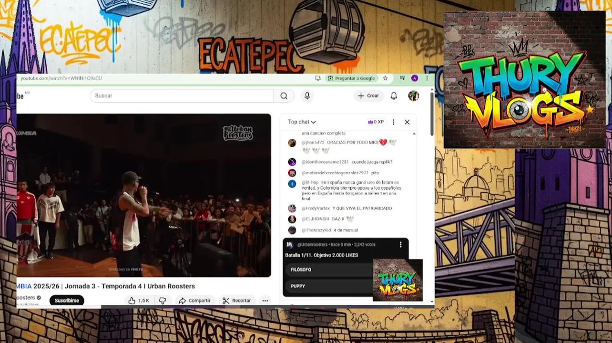The image size is (612, 343).
Task: Click the TheKrazyKid chat avatar
Action: coord(292,230)
